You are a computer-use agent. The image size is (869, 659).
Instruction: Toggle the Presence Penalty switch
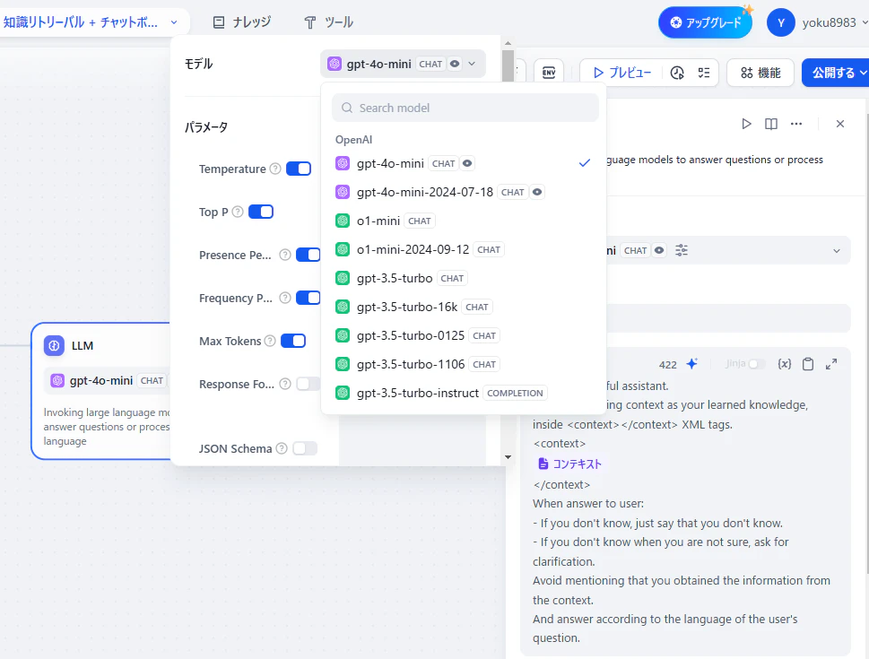308,255
